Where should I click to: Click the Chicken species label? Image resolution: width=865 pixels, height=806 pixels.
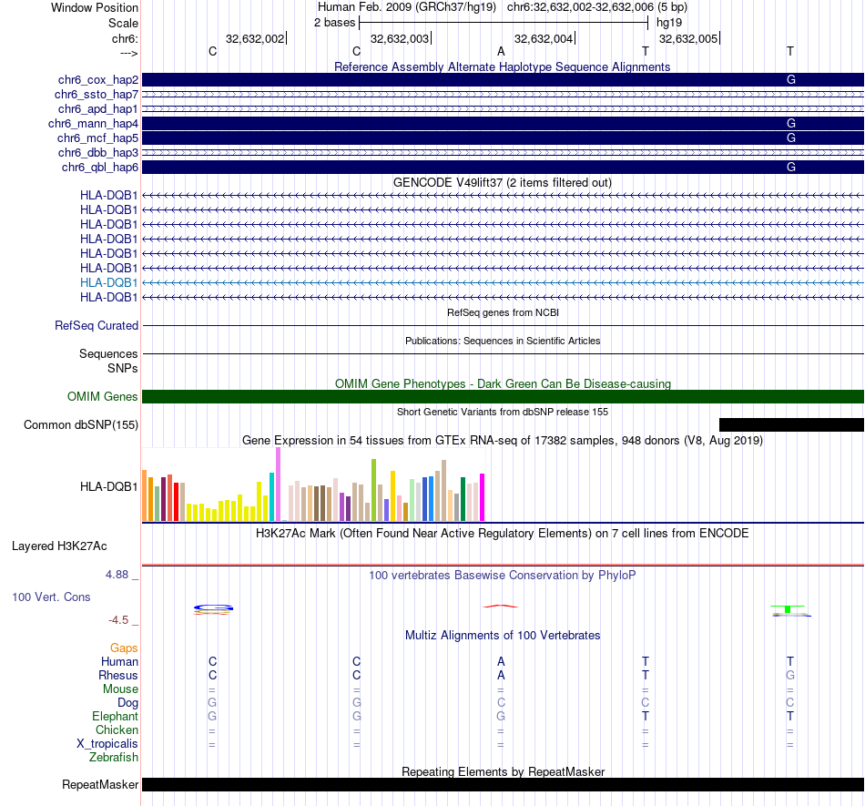(117, 729)
